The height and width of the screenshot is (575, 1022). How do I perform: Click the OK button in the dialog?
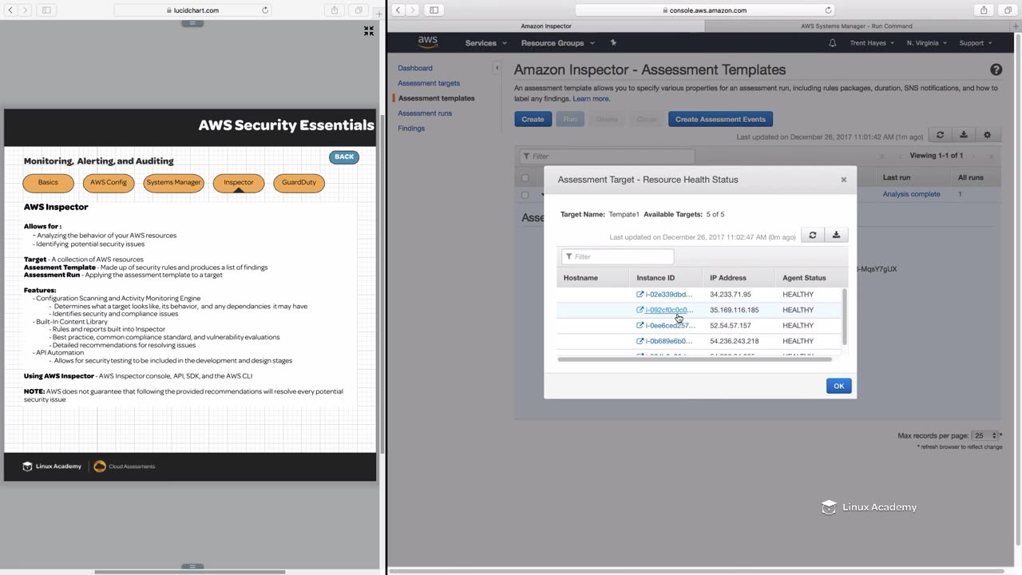click(x=838, y=386)
